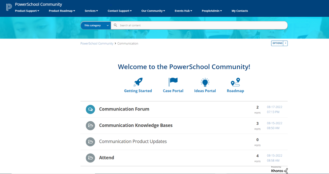Click the Khoros logo in footer
The width and height of the screenshot is (329, 174).
(279, 170)
